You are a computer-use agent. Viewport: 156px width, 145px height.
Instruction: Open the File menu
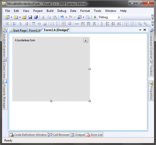[x=8, y=11]
